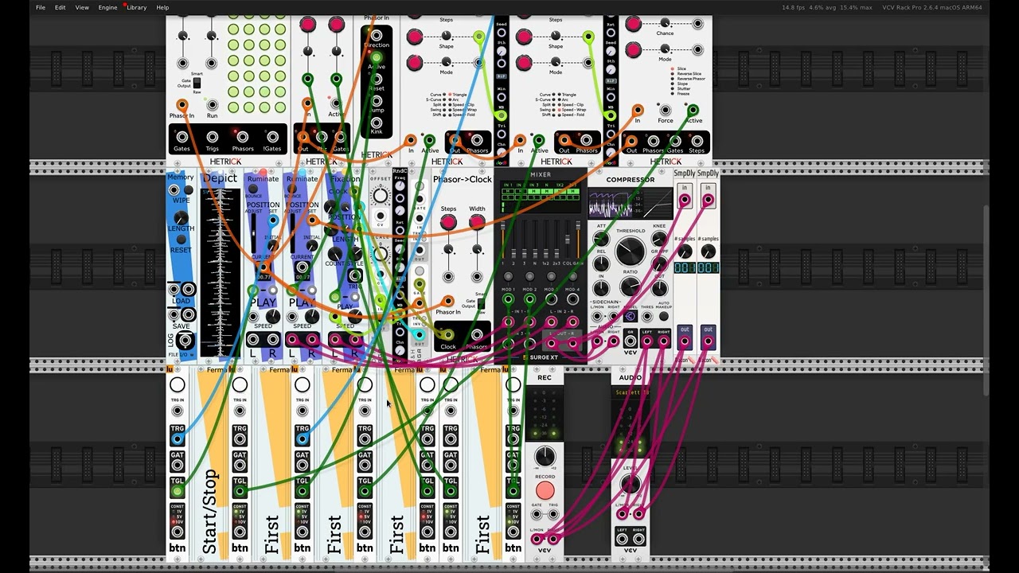Click the LEFT output jack on AUDIO module

pyautogui.click(x=622, y=539)
